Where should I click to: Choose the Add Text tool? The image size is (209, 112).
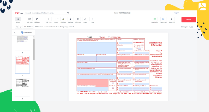[49, 20]
